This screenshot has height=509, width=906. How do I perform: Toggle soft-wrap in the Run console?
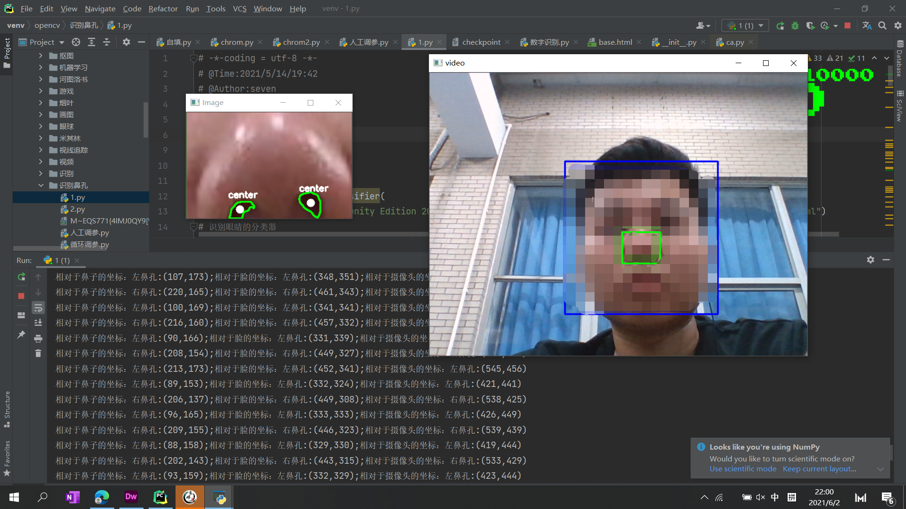point(38,308)
